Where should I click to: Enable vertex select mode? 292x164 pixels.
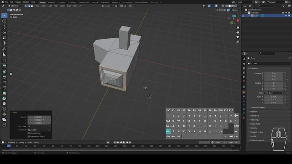26,6
